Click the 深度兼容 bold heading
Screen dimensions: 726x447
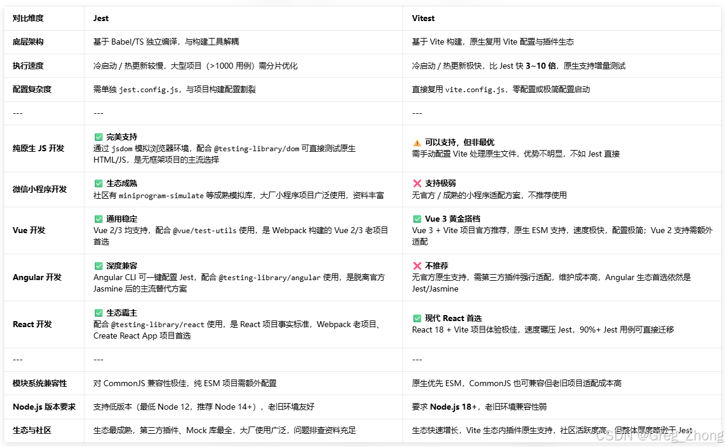(122, 266)
